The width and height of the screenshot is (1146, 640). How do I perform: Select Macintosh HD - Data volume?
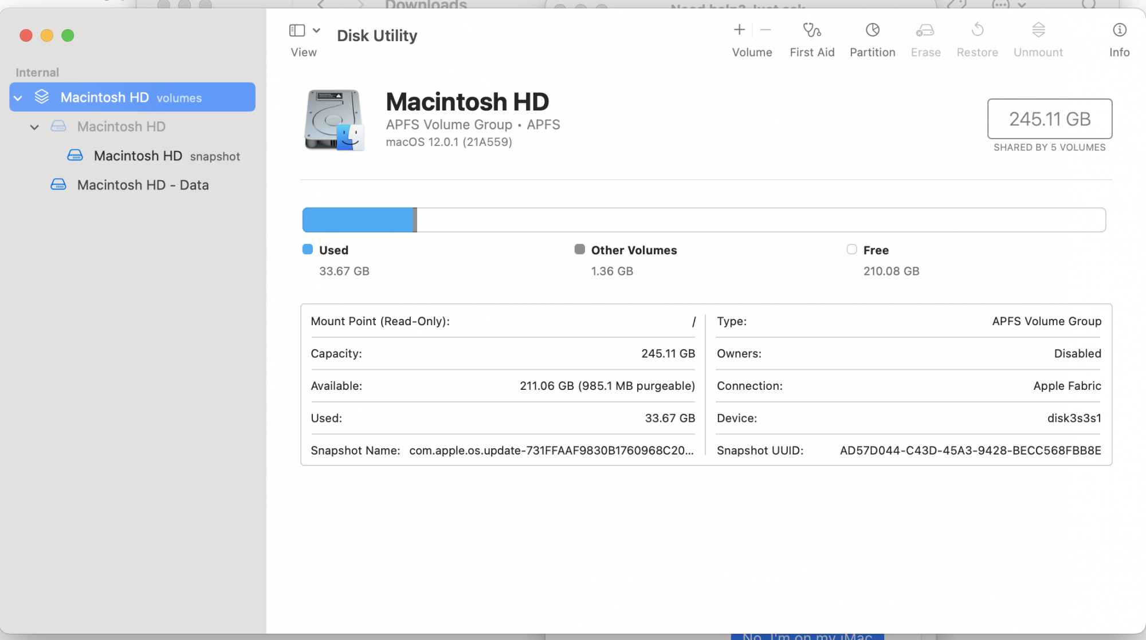[x=143, y=185]
